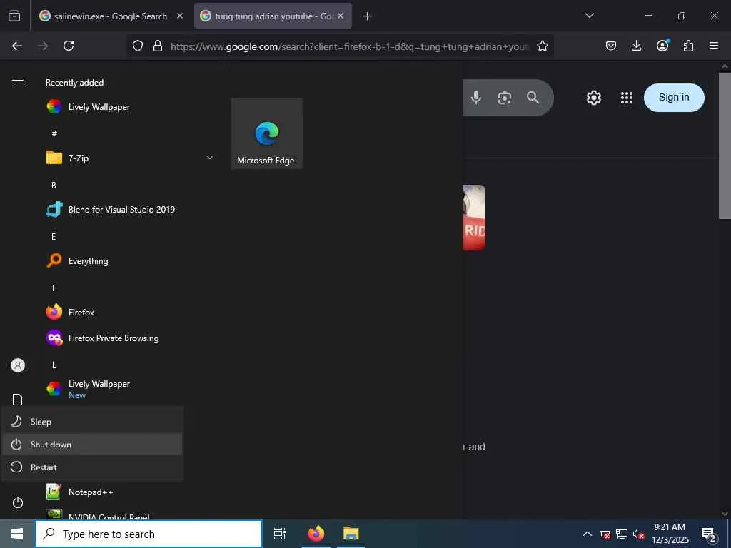Click Google search by image icon

pos(505,97)
